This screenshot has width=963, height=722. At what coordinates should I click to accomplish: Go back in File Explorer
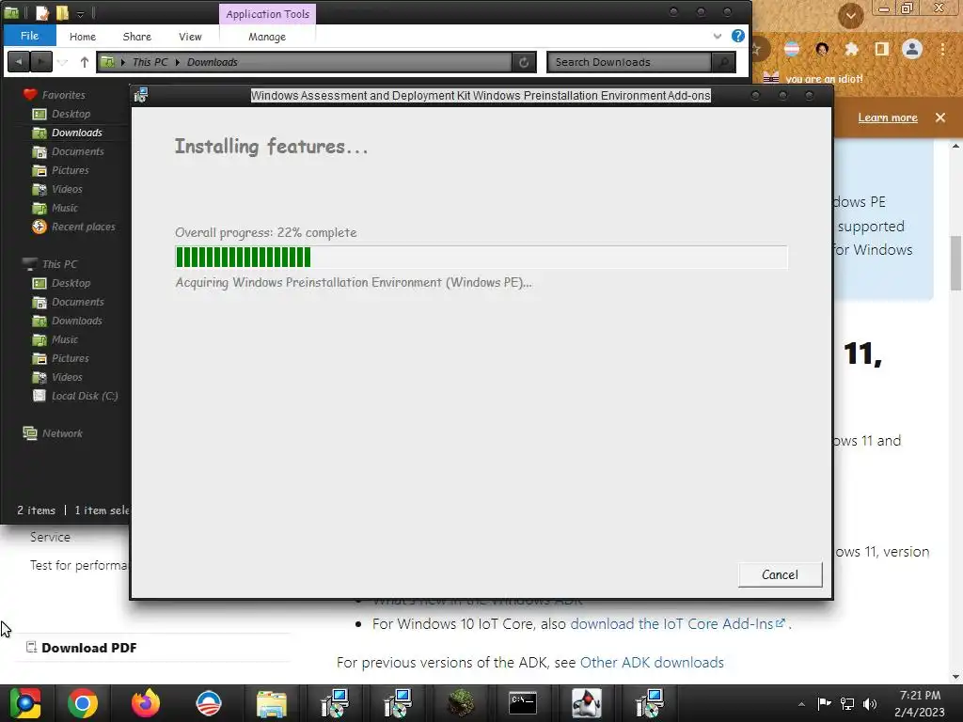pos(19,62)
